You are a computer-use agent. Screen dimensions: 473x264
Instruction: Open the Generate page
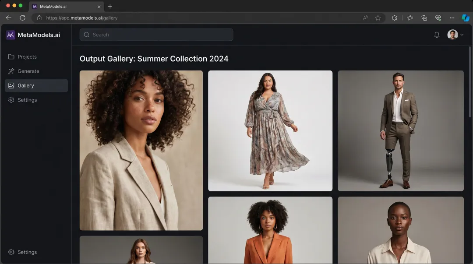pos(36,71)
